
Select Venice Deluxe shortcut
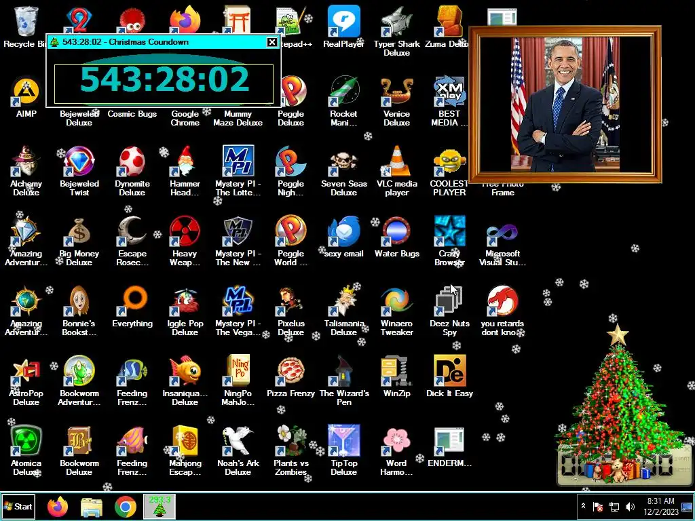pos(396,92)
